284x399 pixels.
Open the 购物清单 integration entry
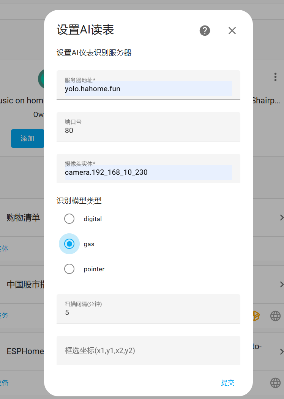tap(23, 218)
